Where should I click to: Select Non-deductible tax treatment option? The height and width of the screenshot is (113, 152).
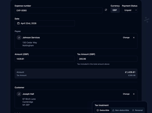pos(120,110)
